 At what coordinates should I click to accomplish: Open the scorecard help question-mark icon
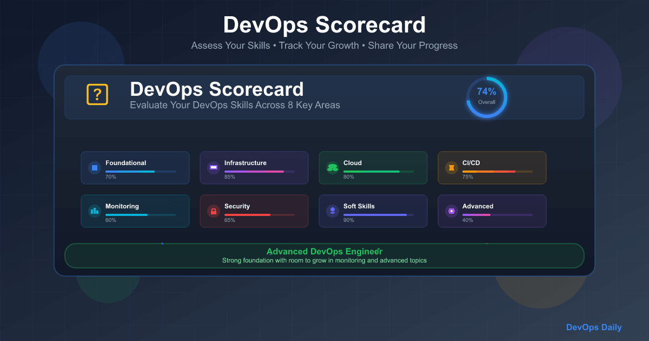(x=97, y=95)
